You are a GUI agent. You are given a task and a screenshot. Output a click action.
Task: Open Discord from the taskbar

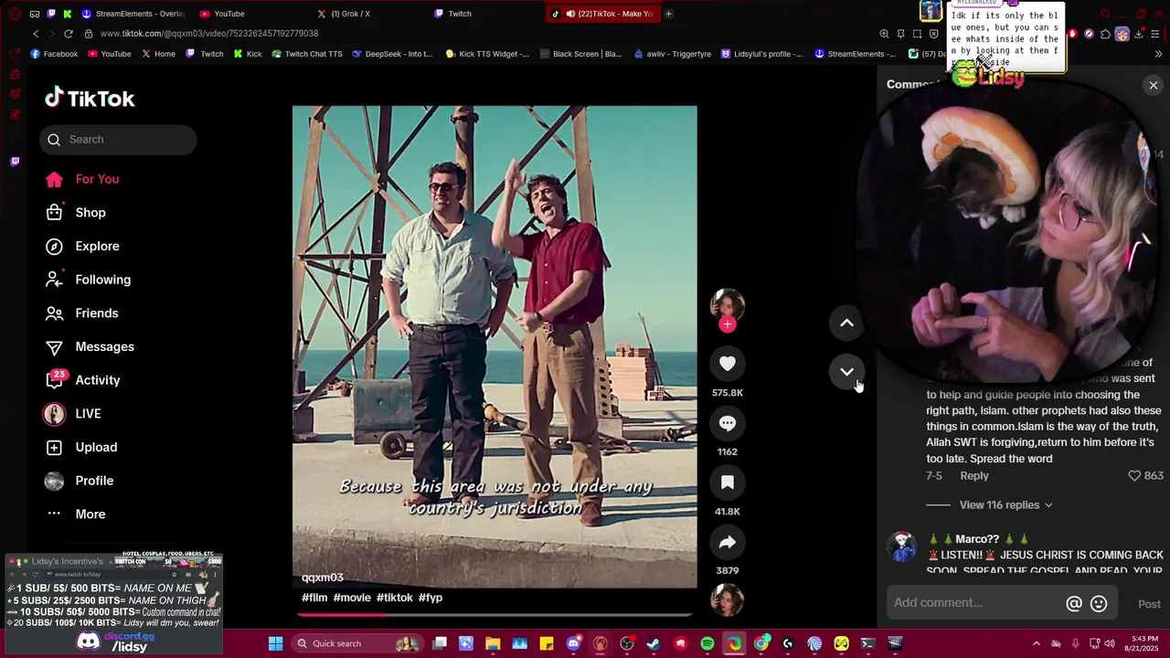pyautogui.click(x=573, y=643)
